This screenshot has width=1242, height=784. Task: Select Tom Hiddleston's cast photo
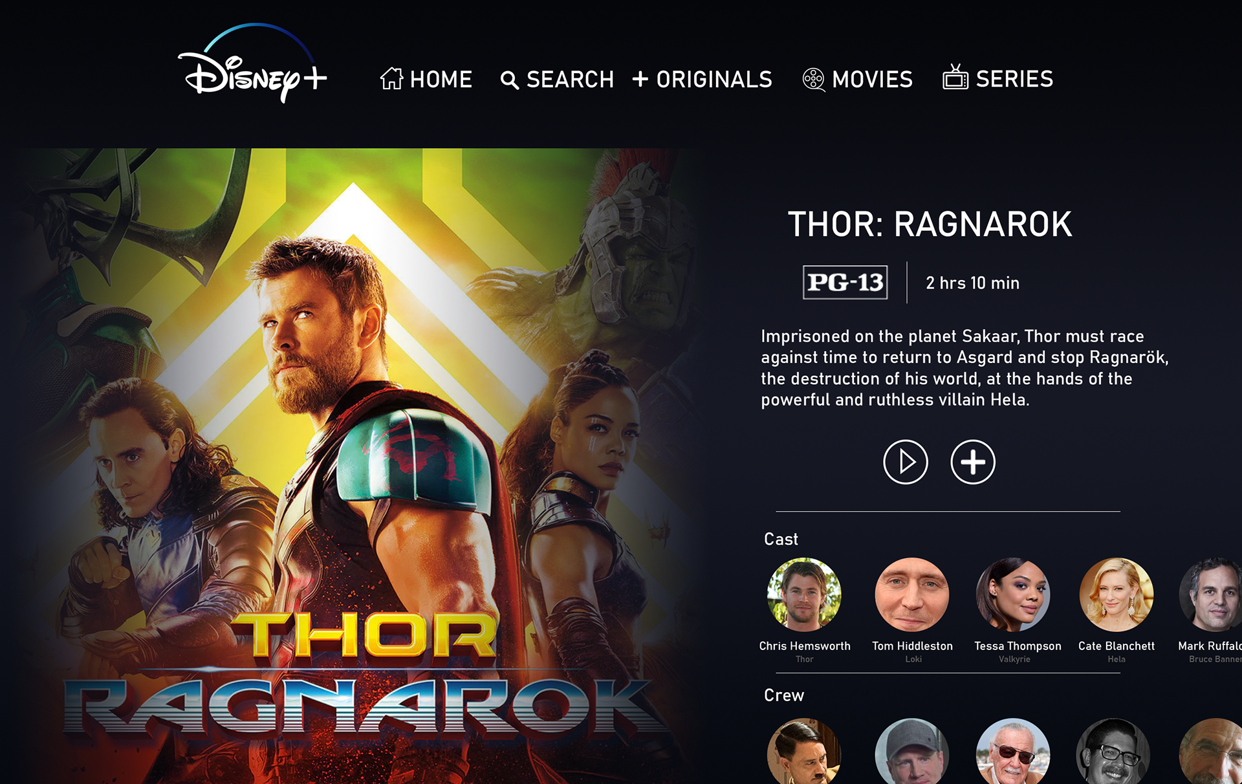(x=912, y=594)
